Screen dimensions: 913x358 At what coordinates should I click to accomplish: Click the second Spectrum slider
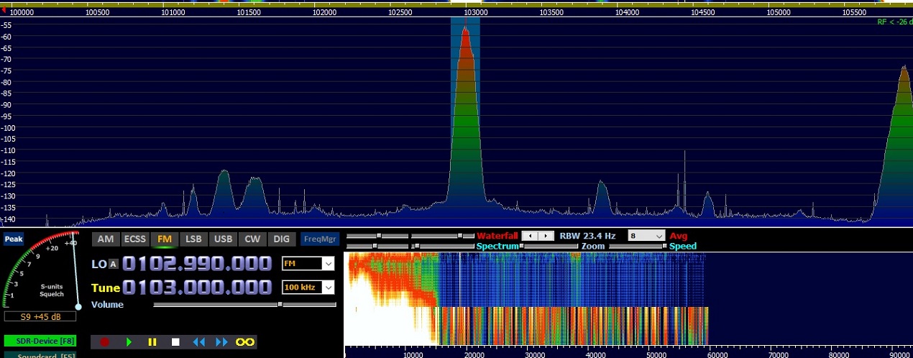(x=443, y=247)
